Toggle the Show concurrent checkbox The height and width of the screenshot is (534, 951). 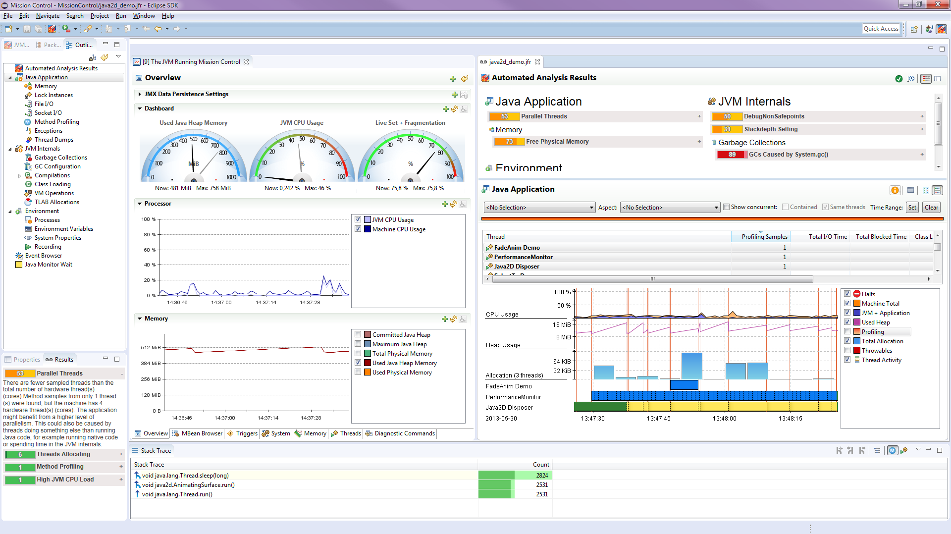726,207
